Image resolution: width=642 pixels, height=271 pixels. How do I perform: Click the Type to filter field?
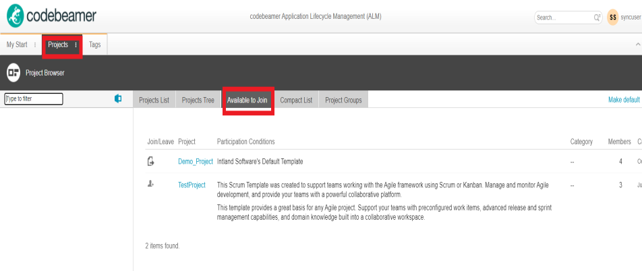click(34, 99)
